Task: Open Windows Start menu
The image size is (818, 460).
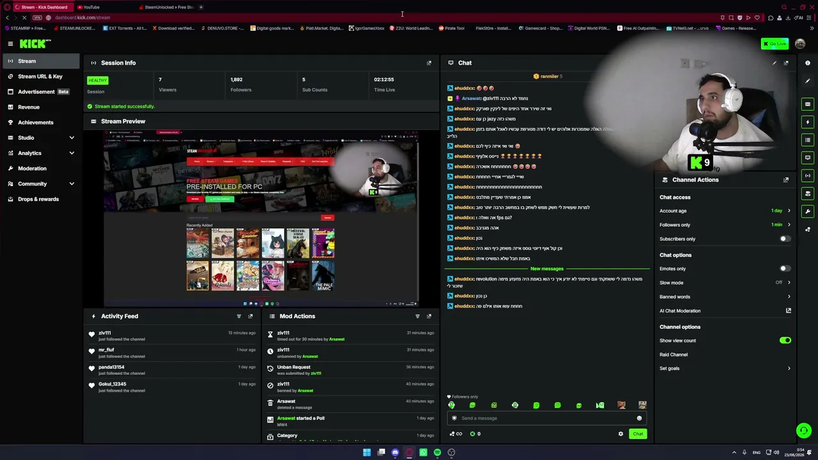Action: point(367,452)
